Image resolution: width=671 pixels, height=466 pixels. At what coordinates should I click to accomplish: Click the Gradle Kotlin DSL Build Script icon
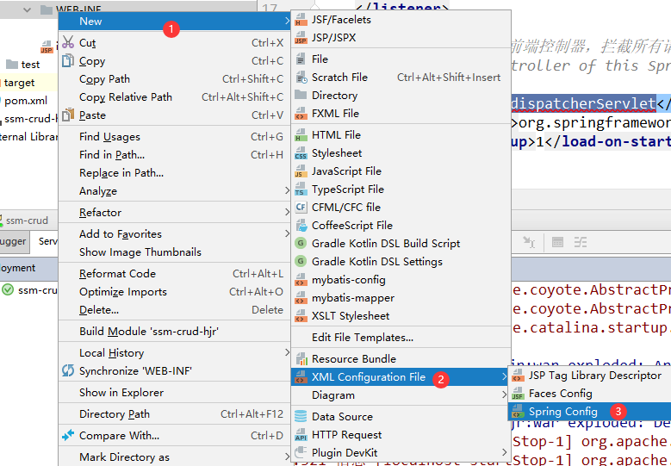point(301,244)
